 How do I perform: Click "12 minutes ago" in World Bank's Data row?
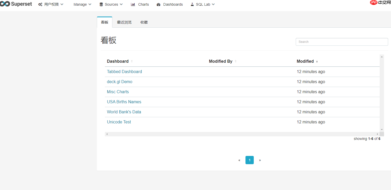[x=311, y=112]
